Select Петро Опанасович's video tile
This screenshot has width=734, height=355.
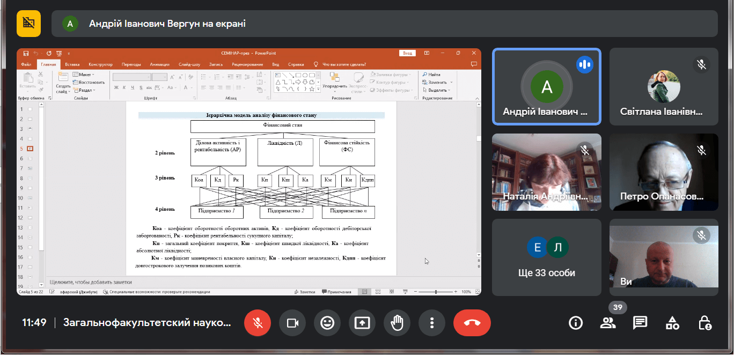point(664,172)
